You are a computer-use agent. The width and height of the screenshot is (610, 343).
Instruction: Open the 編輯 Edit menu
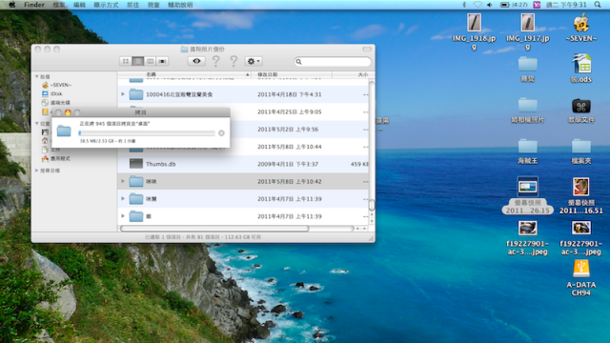point(79,5)
